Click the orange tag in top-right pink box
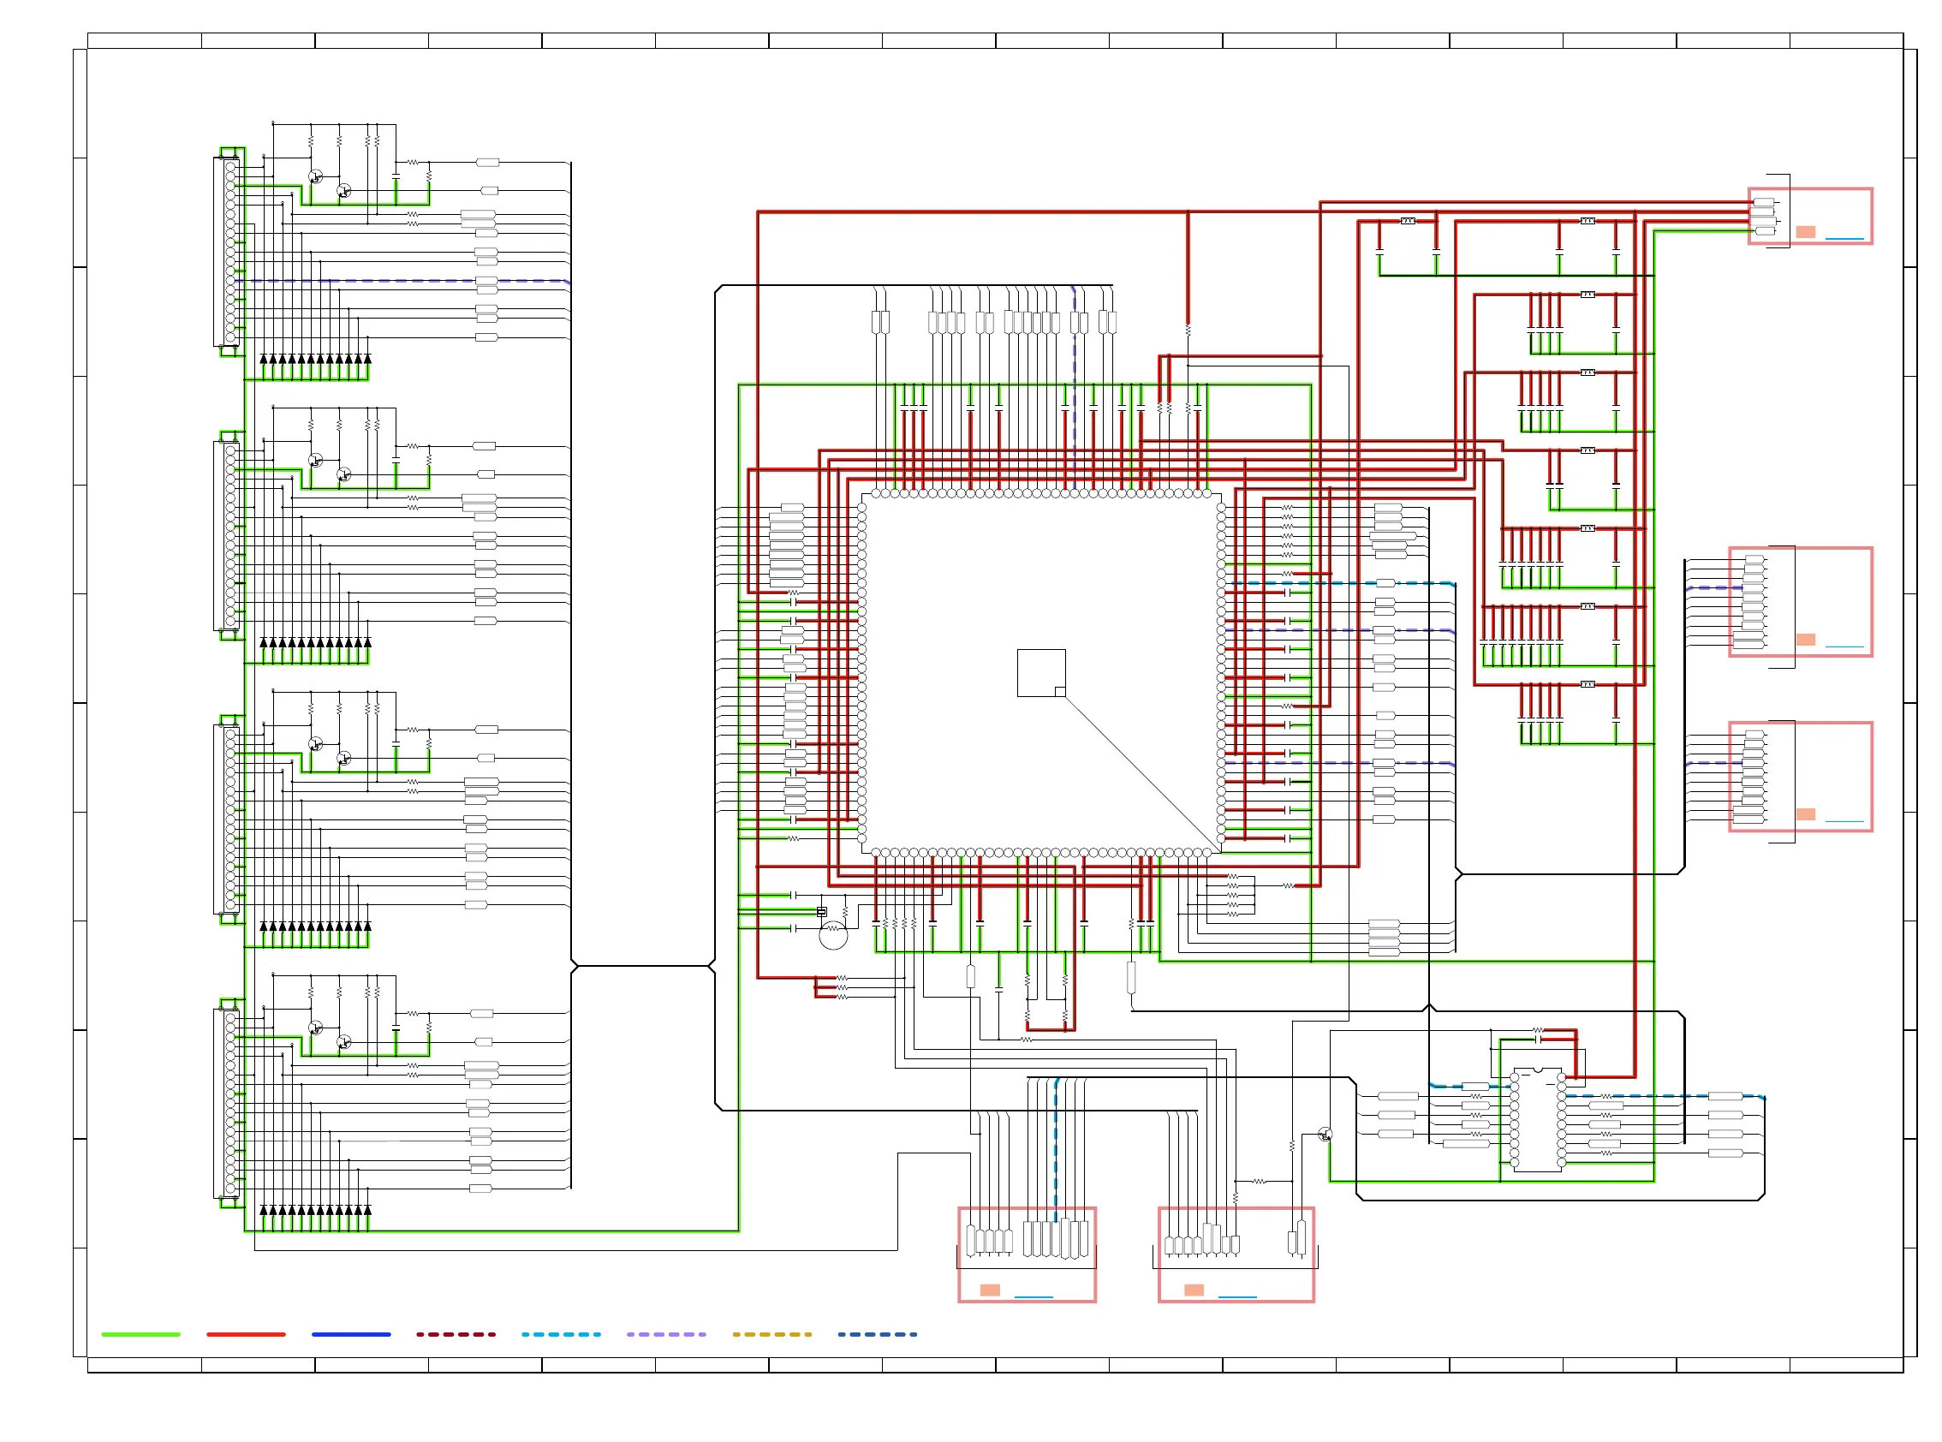 pyautogui.click(x=1805, y=232)
